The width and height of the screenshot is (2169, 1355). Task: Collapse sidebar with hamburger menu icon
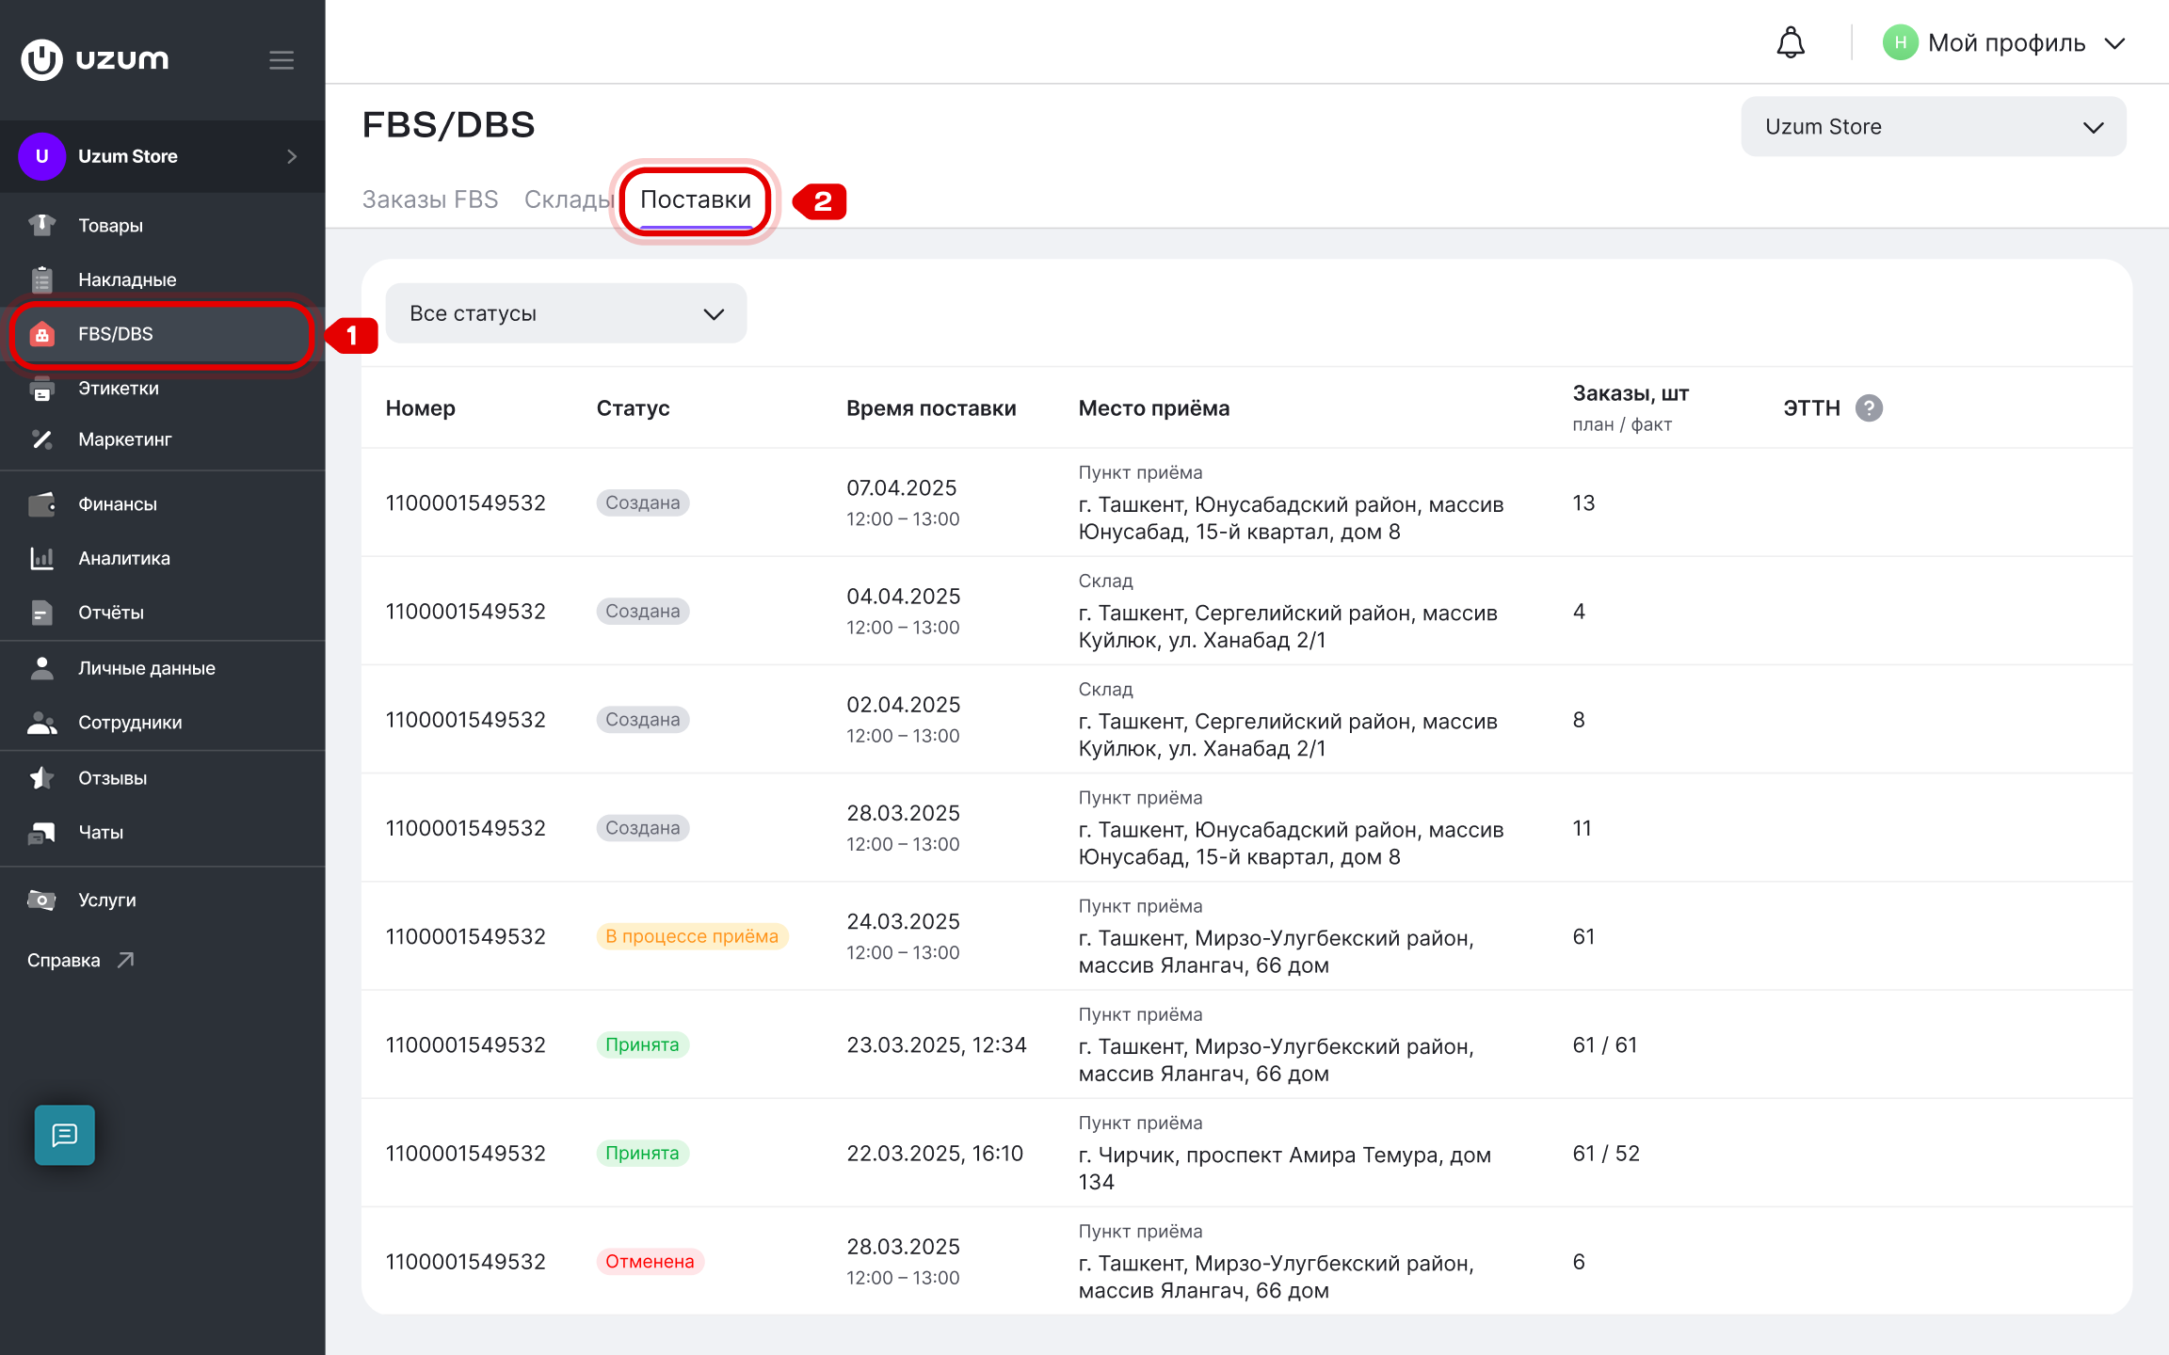pos(281,60)
